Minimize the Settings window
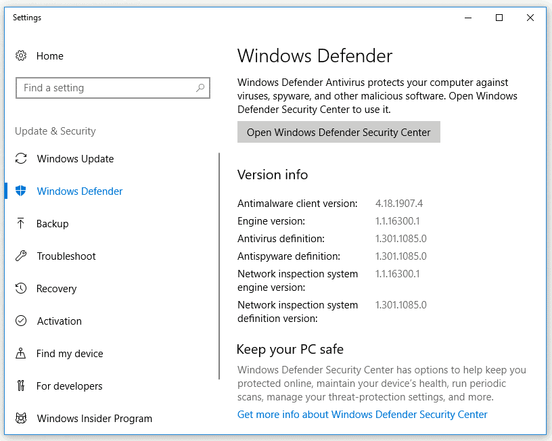This screenshot has height=441, width=552. (468, 18)
